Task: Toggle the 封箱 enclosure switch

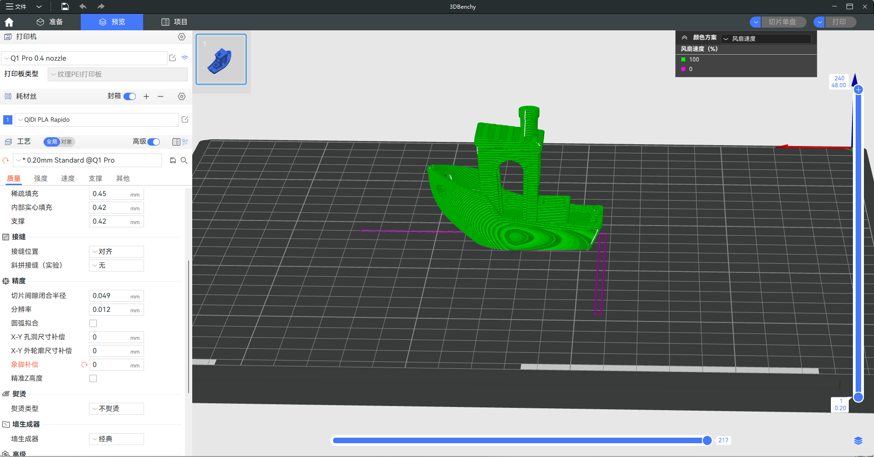Action: tap(130, 96)
